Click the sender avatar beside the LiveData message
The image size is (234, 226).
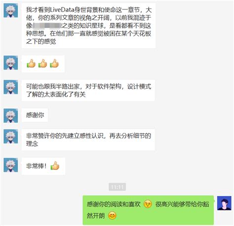click(x=11, y=10)
